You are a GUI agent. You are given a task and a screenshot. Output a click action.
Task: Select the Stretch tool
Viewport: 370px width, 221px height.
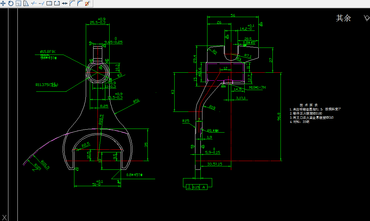point(26,3)
